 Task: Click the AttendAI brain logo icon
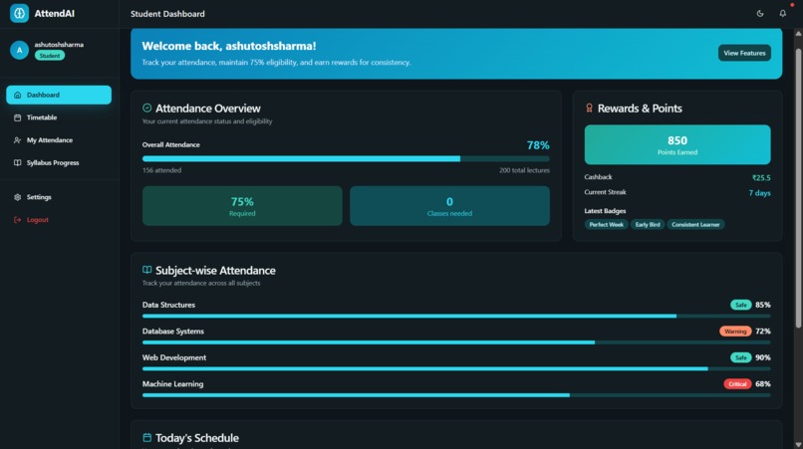19,13
